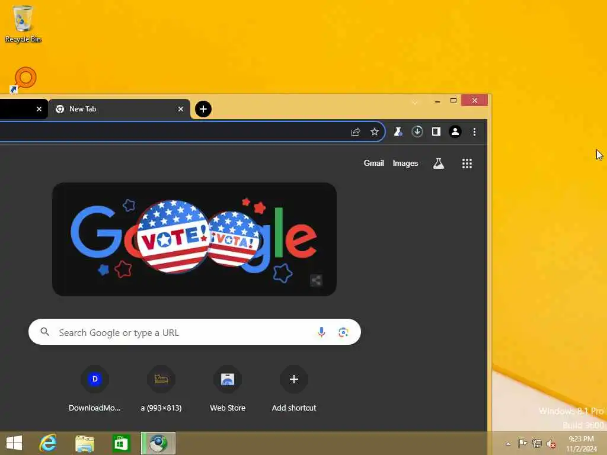Open Action Center flag icon
The image size is (607, 455).
point(522,443)
